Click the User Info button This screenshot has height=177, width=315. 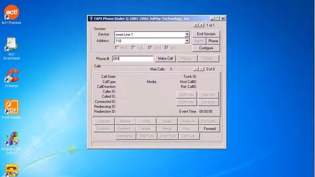pyautogui.click(x=208, y=95)
